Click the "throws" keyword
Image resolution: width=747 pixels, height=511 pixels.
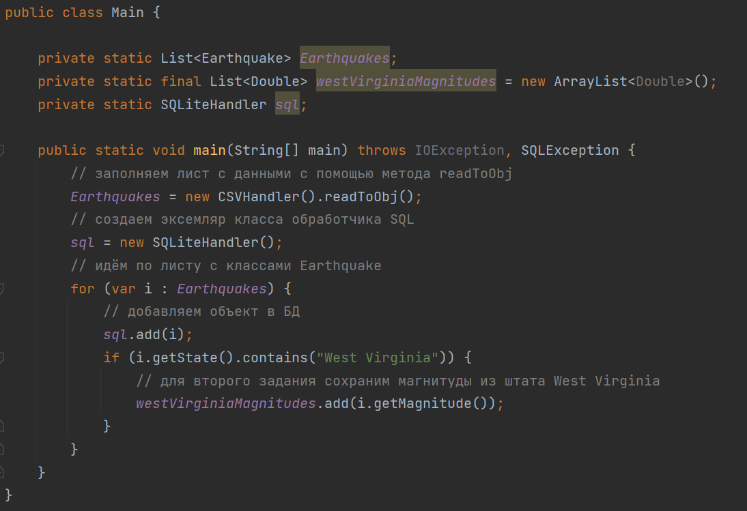[x=382, y=150]
